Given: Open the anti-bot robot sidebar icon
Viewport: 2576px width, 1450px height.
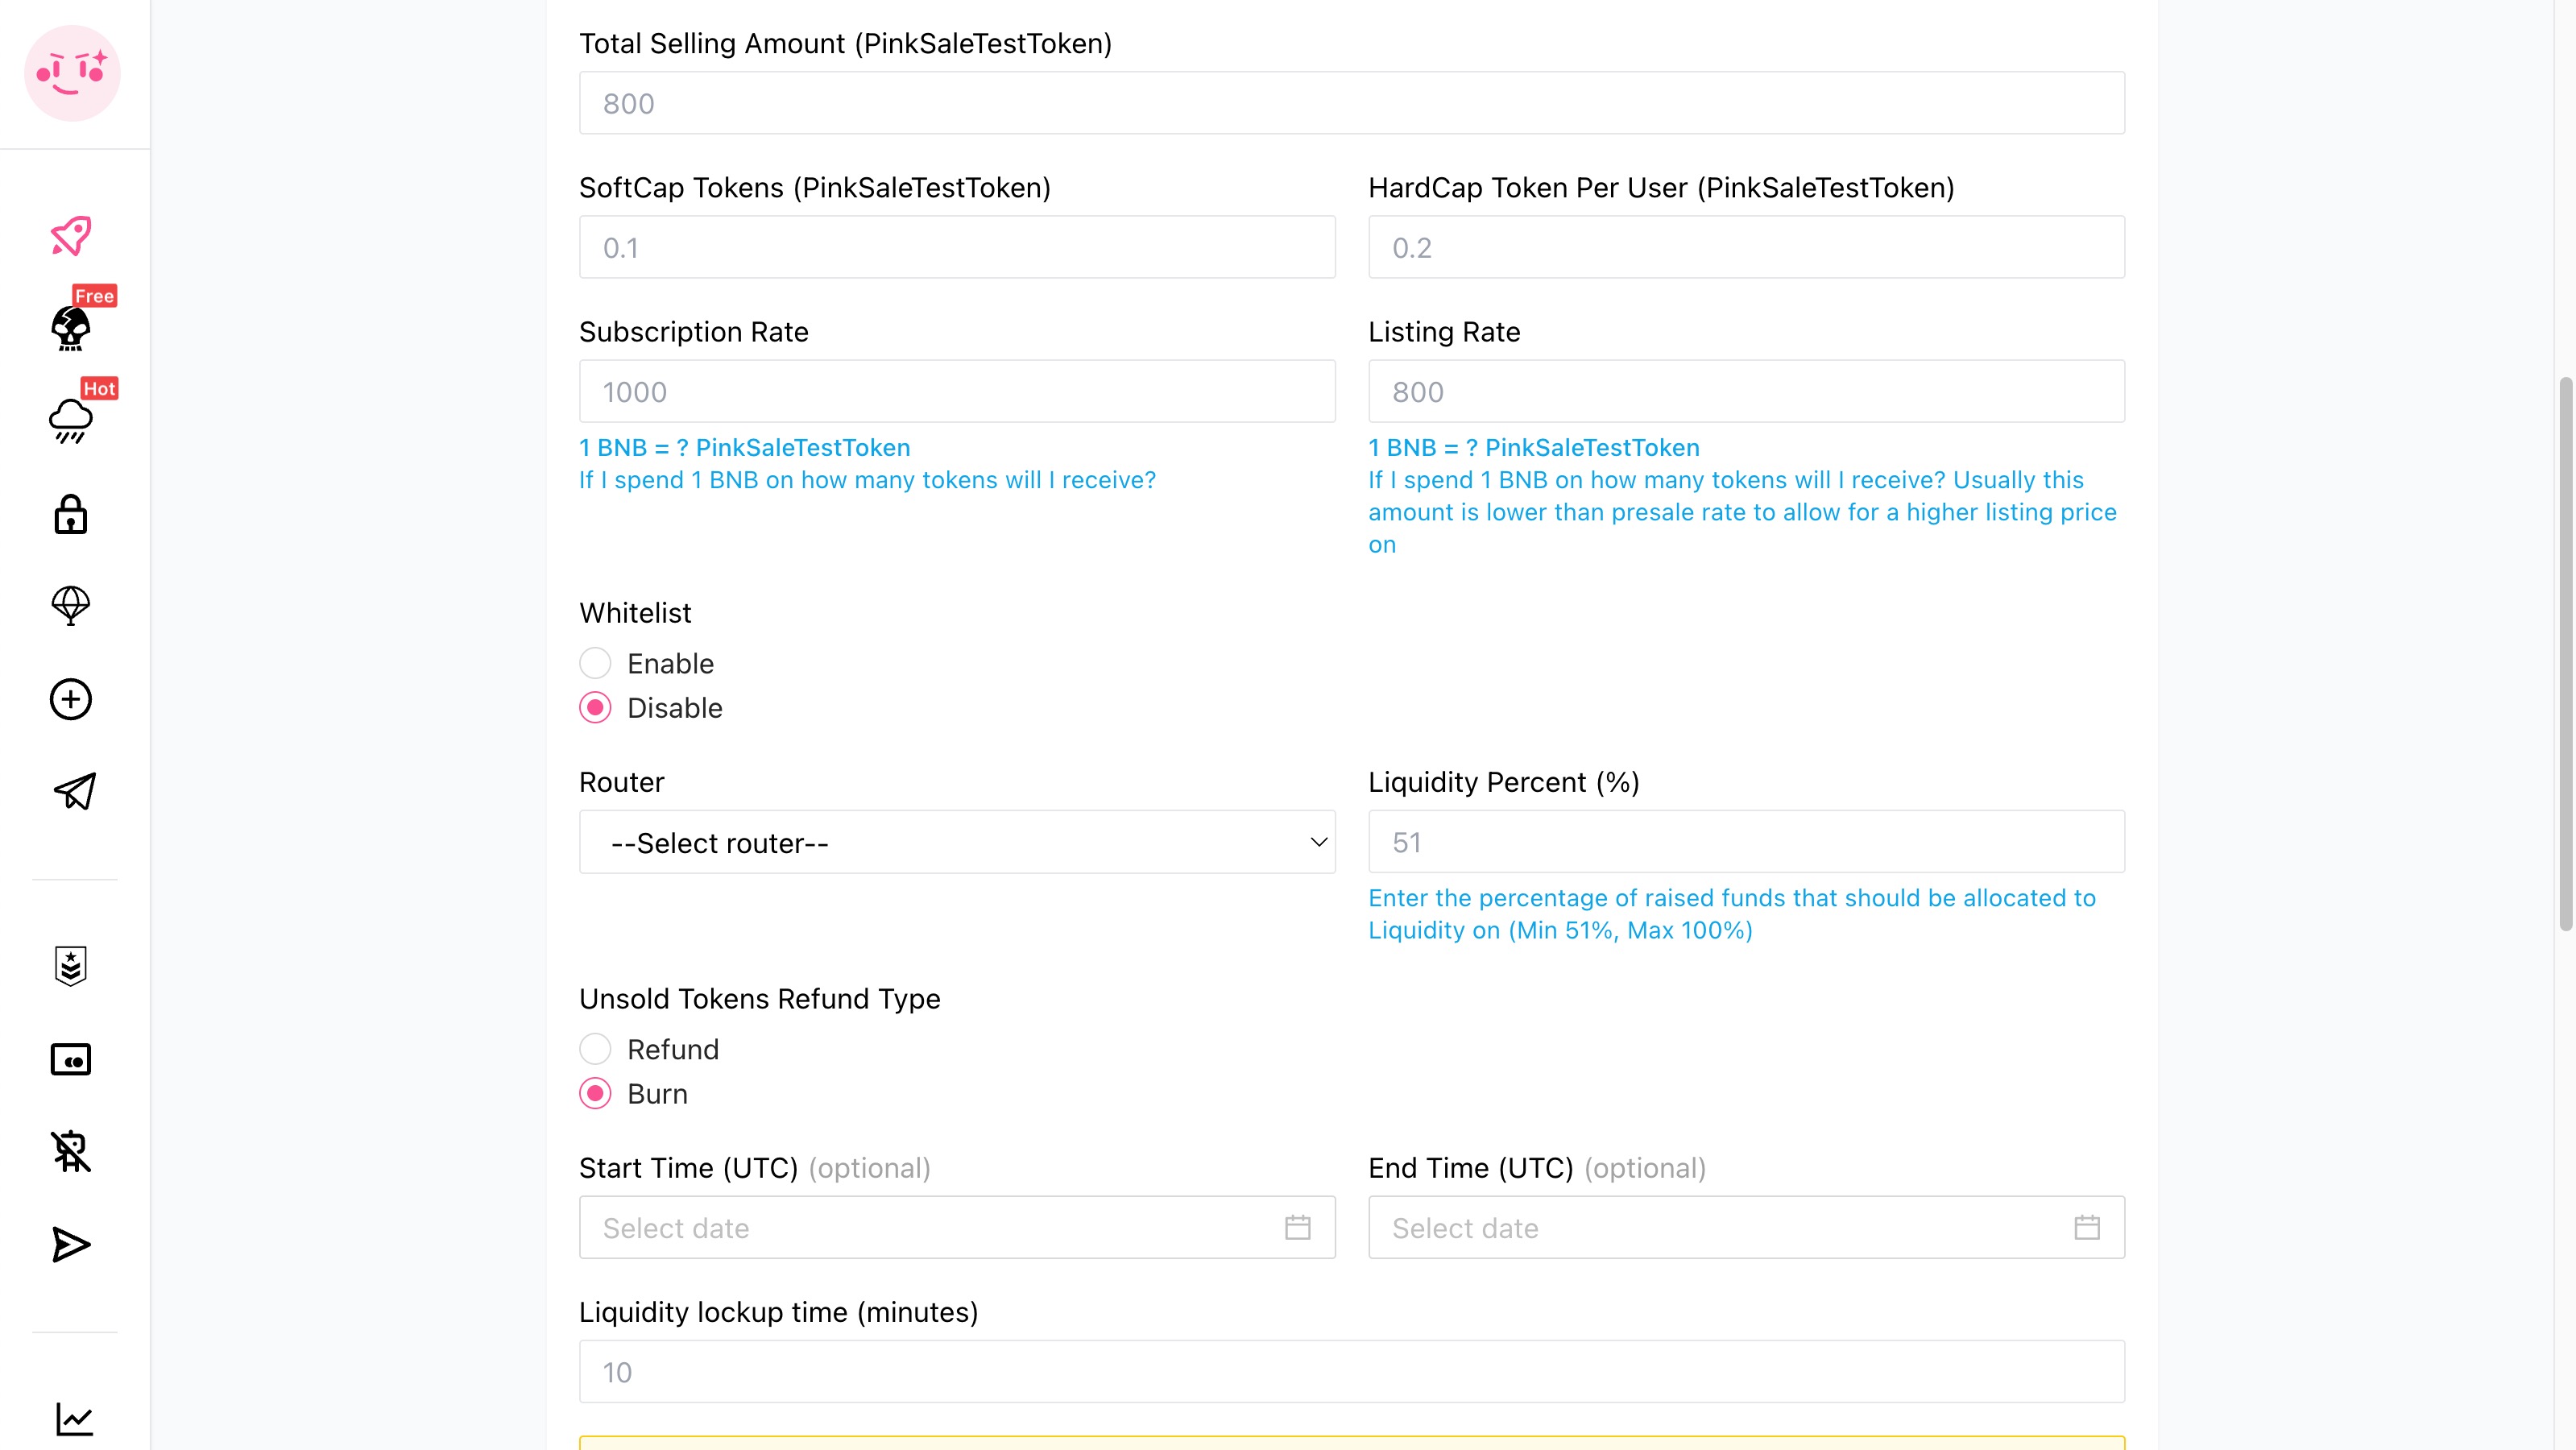Looking at the screenshot, I should click(x=71, y=1151).
